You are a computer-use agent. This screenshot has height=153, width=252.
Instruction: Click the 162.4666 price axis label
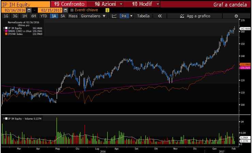tap(245, 29)
